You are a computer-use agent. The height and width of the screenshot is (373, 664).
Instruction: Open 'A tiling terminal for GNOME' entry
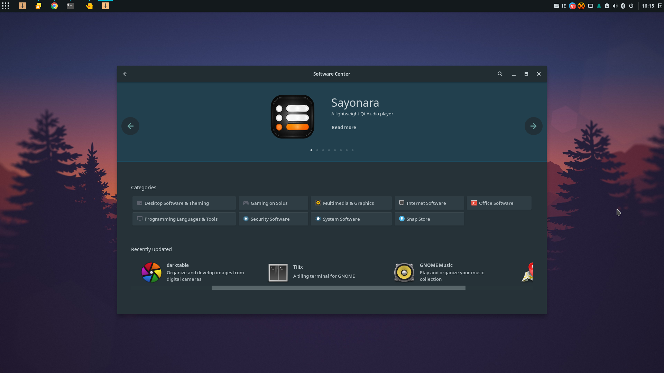[x=324, y=276]
